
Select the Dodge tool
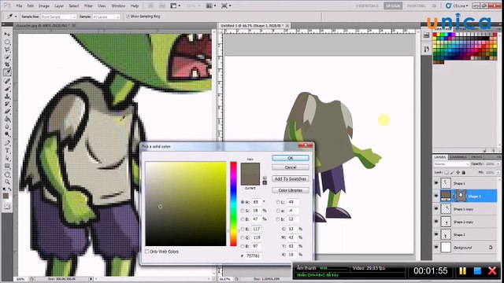click(7, 134)
